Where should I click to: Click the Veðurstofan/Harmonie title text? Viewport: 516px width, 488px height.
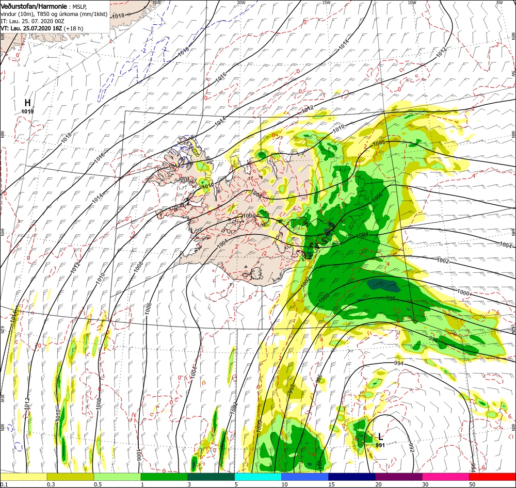pyautogui.click(x=34, y=6)
